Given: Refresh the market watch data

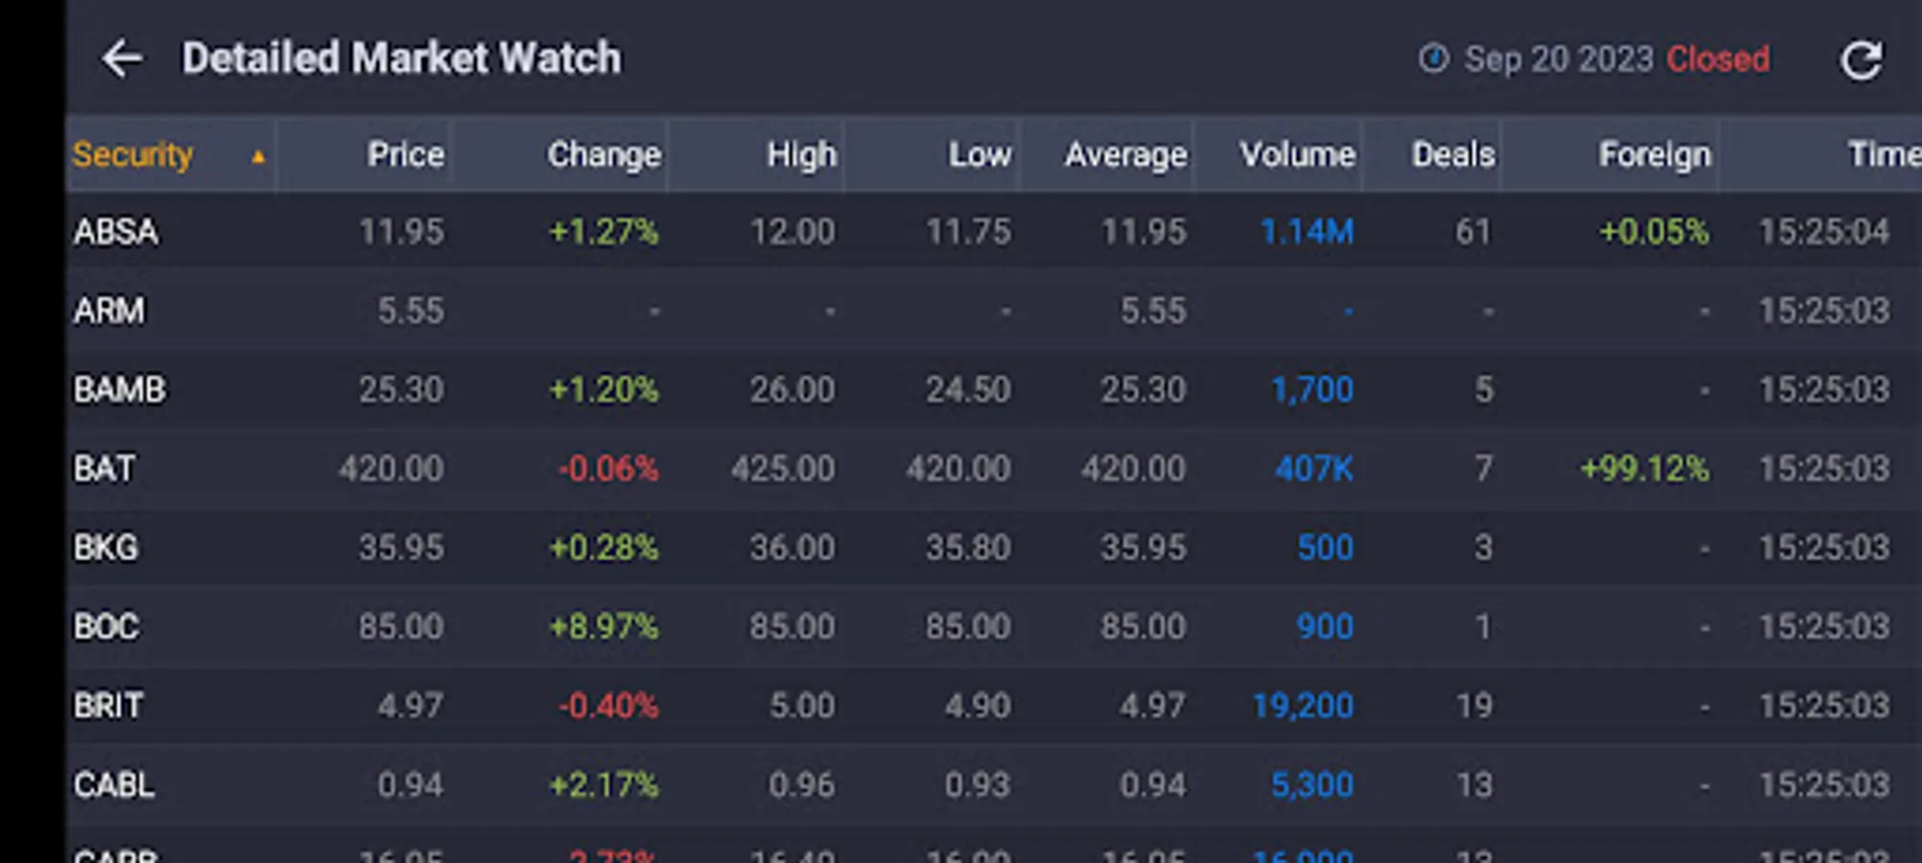Looking at the screenshot, I should (1861, 60).
